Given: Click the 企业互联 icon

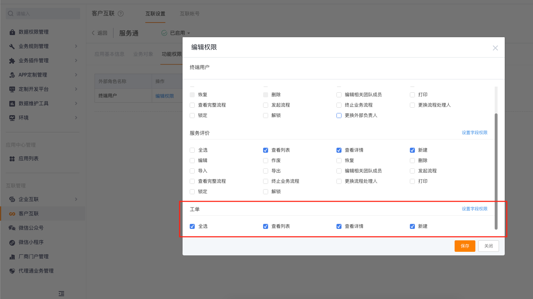Looking at the screenshot, I should 12,199.
